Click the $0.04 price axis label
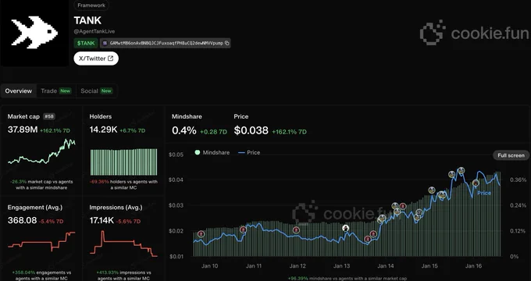This screenshot has width=531, height=281. tap(176, 180)
